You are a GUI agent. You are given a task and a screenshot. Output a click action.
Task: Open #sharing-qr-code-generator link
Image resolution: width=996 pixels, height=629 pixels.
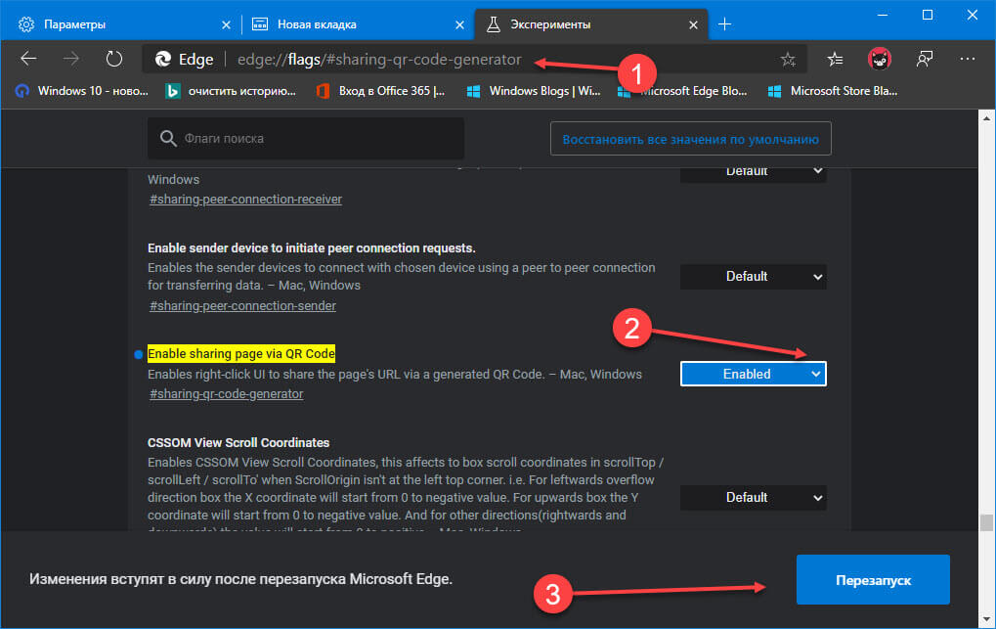(226, 393)
